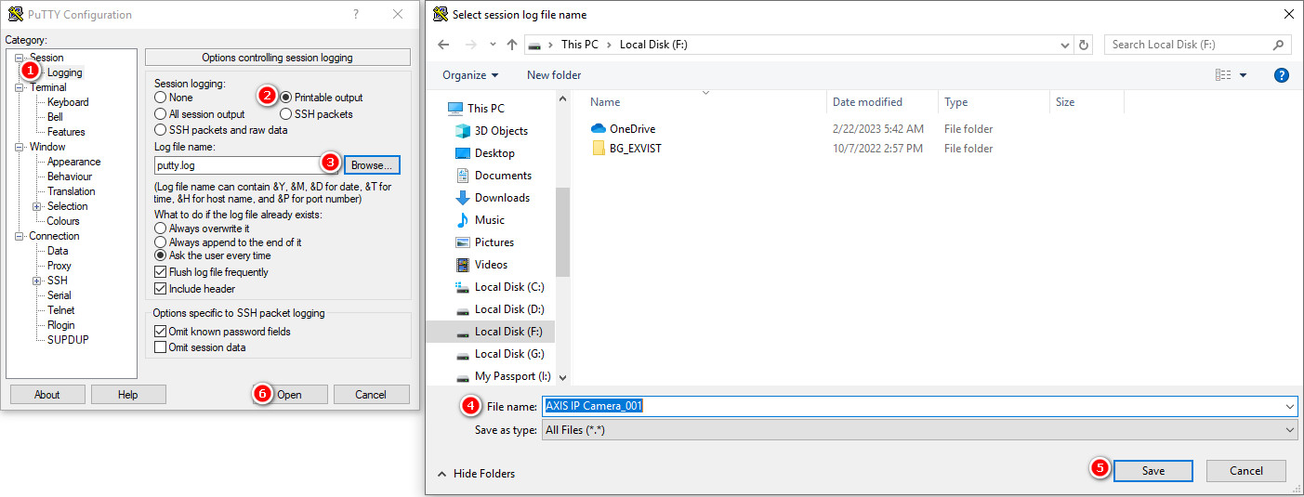Click the refresh icon in address bar
The height and width of the screenshot is (497, 1304).
click(x=1084, y=45)
